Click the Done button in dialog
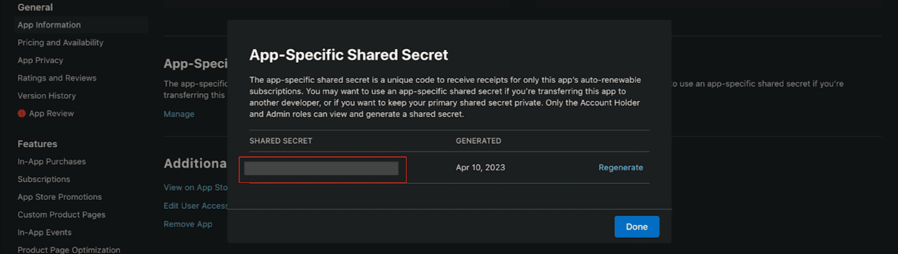 636,227
